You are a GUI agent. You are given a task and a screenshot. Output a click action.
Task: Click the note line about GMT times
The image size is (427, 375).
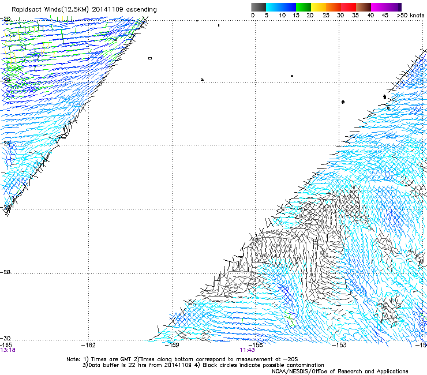point(182,359)
